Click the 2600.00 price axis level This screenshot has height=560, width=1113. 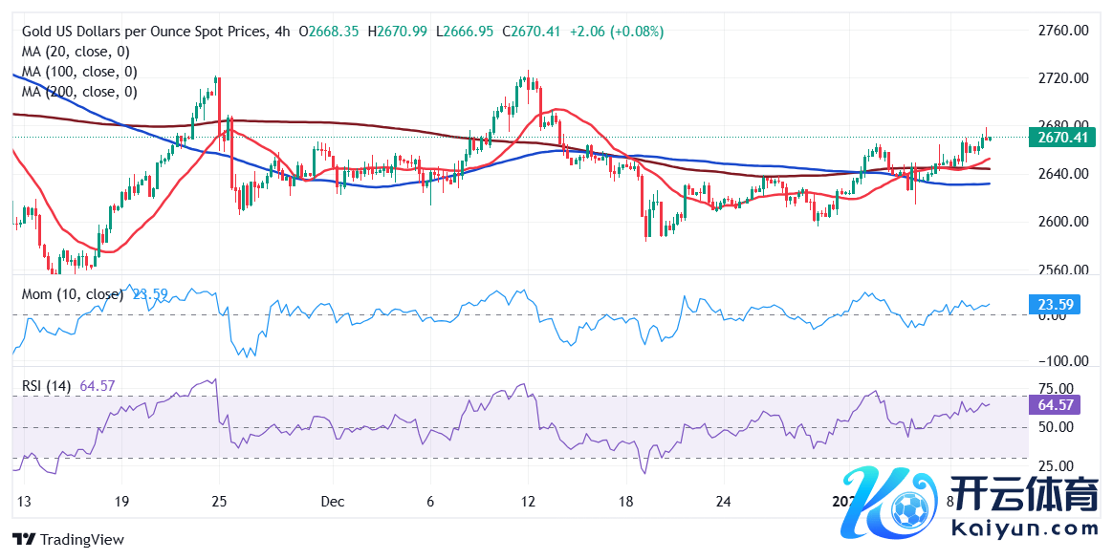point(1063,222)
